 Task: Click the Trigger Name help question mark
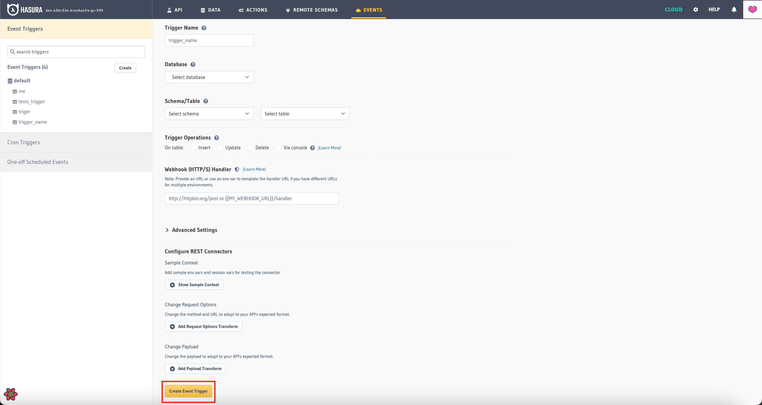pos(204,28)
